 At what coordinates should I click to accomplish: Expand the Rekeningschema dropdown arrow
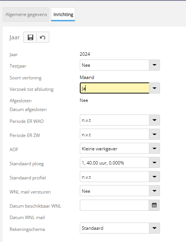point(154,228)
